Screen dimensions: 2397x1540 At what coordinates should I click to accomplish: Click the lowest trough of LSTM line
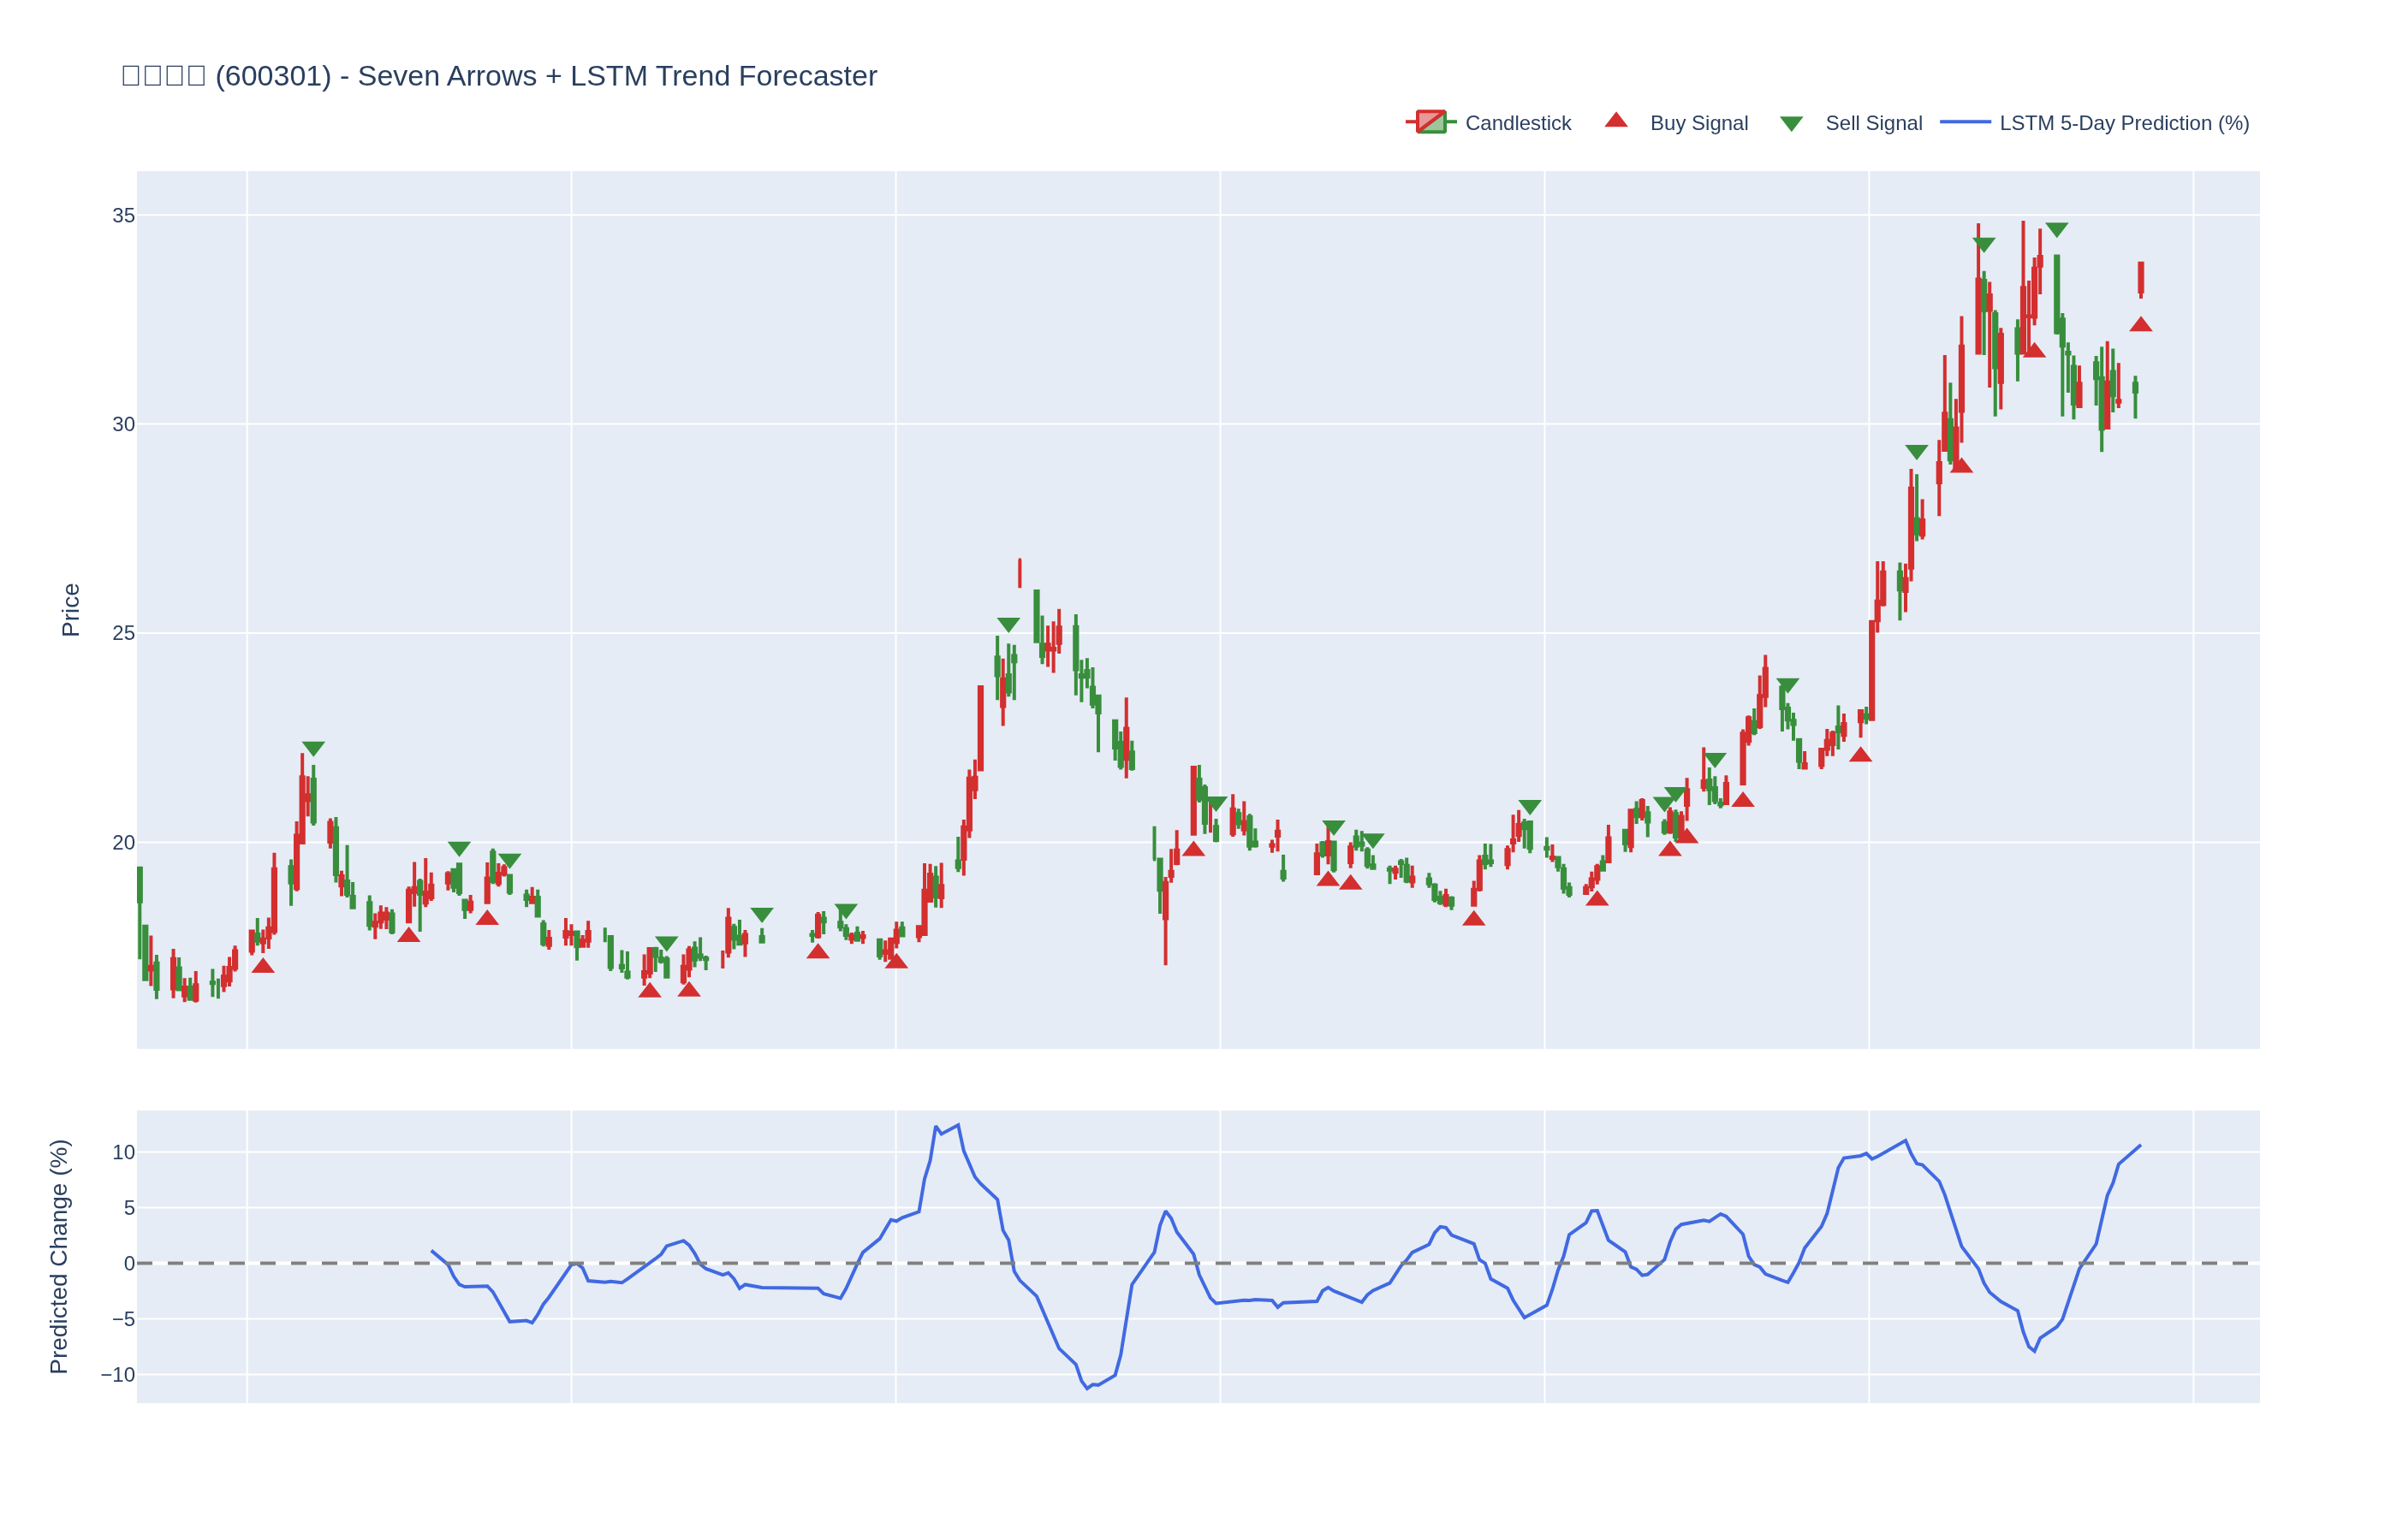coord(1087,1388)
